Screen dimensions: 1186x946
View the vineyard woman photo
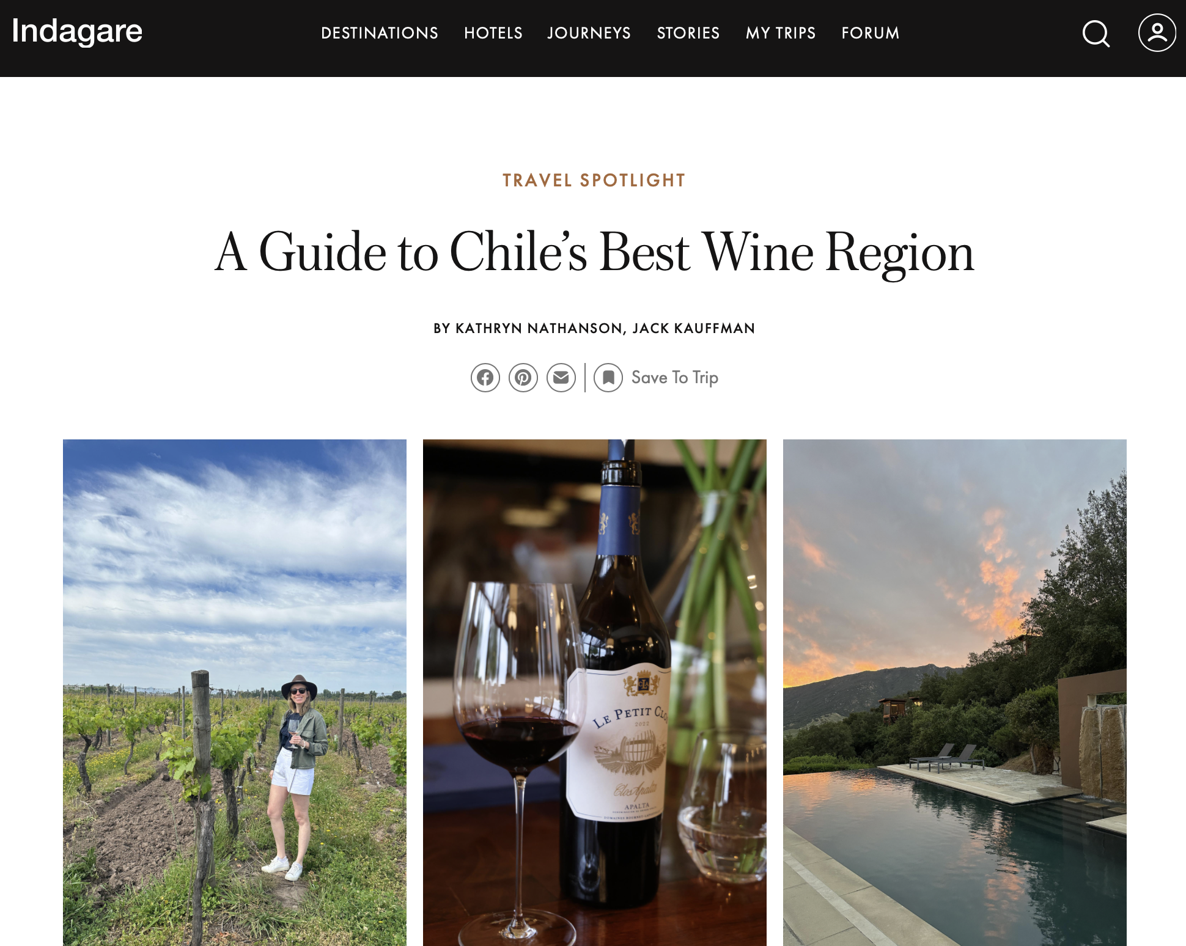(235, 692)
